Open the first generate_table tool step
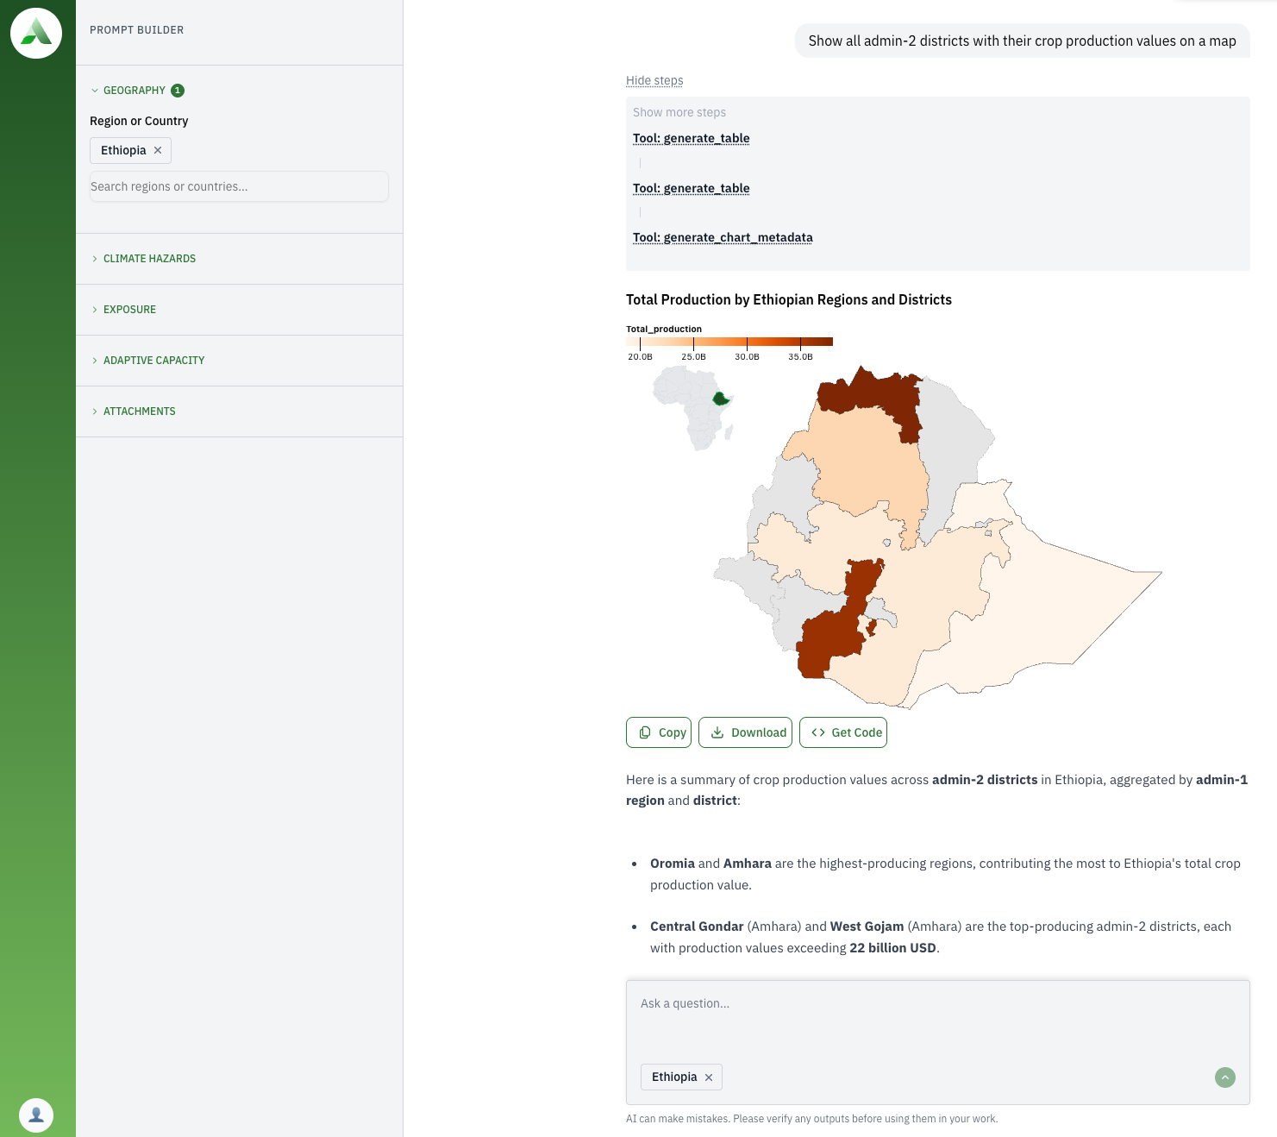 pos(691,138)
